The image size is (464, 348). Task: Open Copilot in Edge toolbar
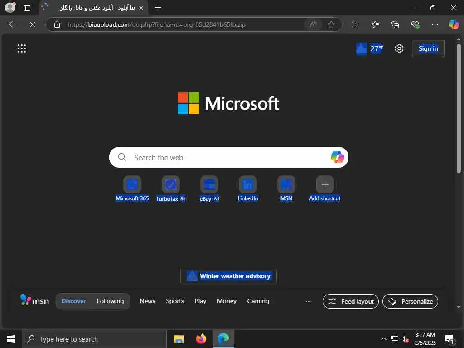(x=454, y=24)
